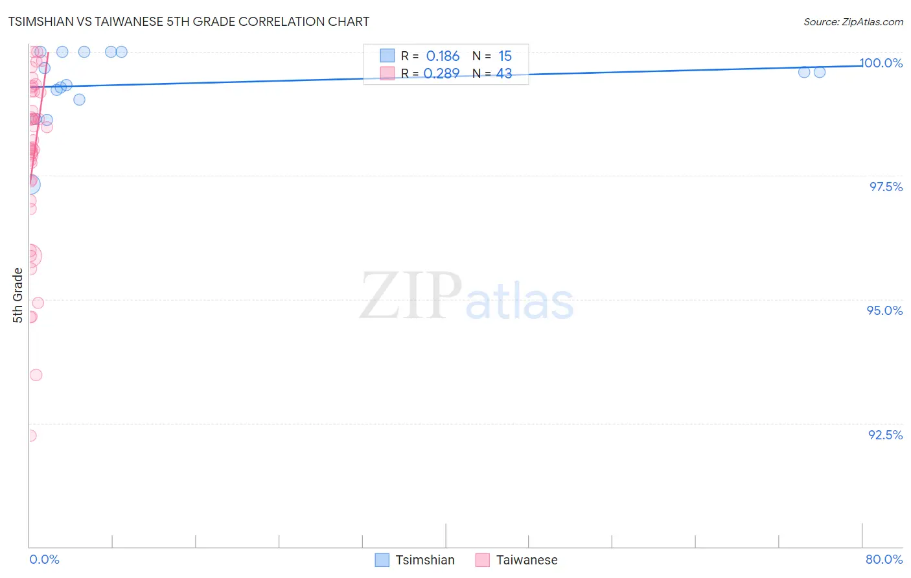Click the 100.0% y-axis label

pos(881,63)
